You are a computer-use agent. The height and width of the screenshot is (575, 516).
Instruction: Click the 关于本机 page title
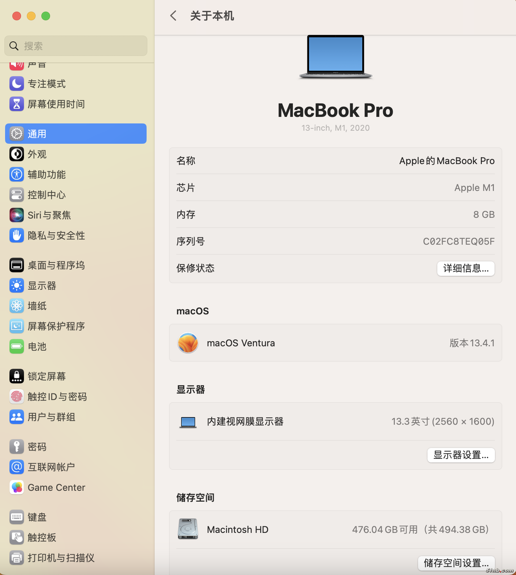pyautogui.click(x=212, y=16)
